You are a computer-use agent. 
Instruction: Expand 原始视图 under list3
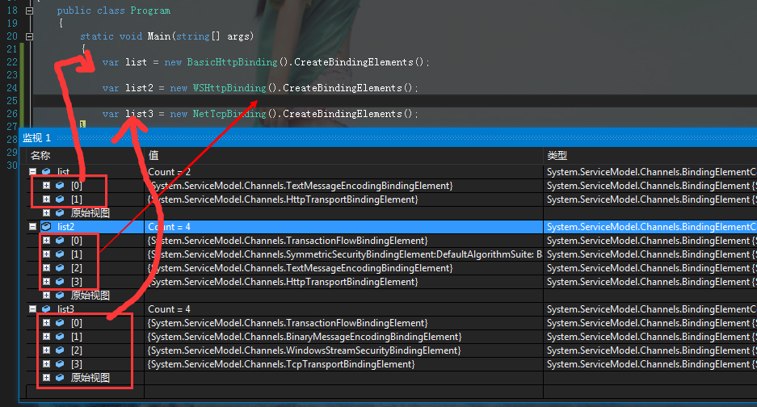[46, 378]
